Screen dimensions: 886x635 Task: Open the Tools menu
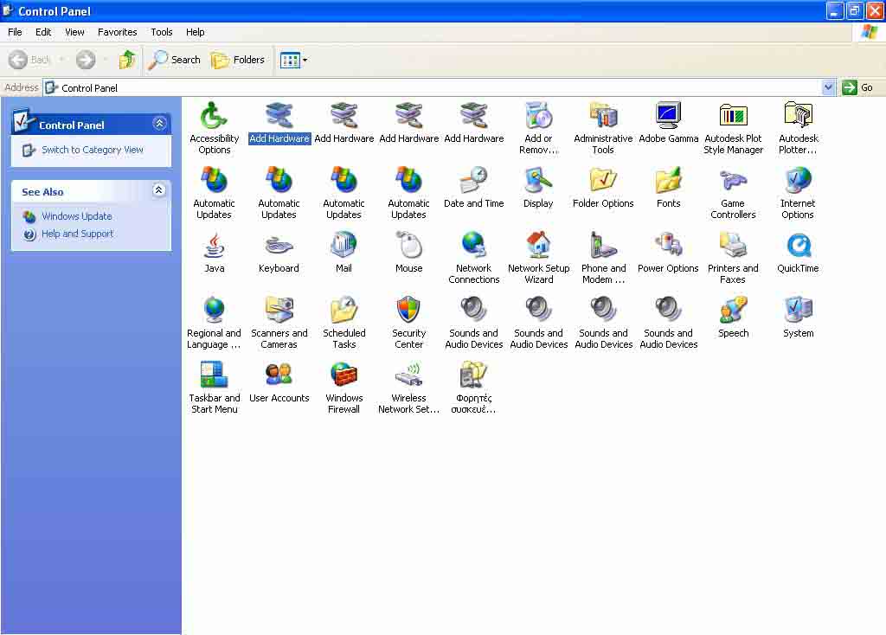162,32
